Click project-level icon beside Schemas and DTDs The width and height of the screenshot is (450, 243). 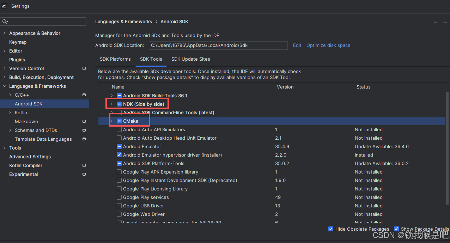[x=84, y=130]
